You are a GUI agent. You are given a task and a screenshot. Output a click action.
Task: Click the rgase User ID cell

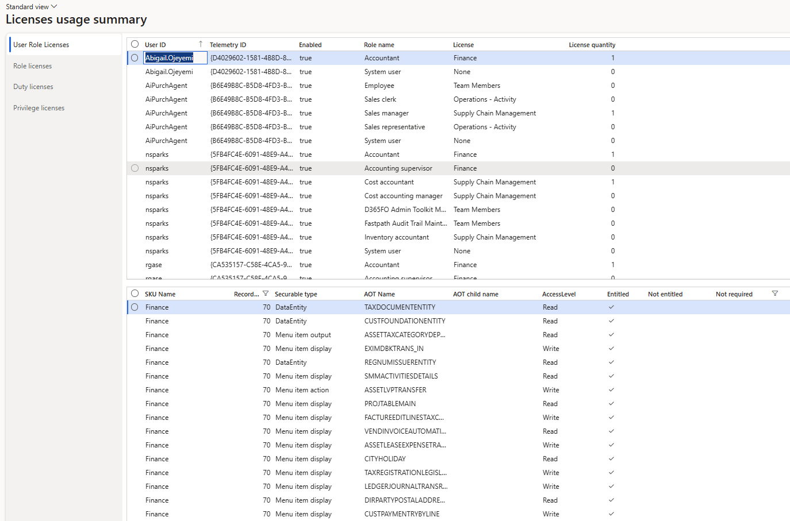click(154, 265)
